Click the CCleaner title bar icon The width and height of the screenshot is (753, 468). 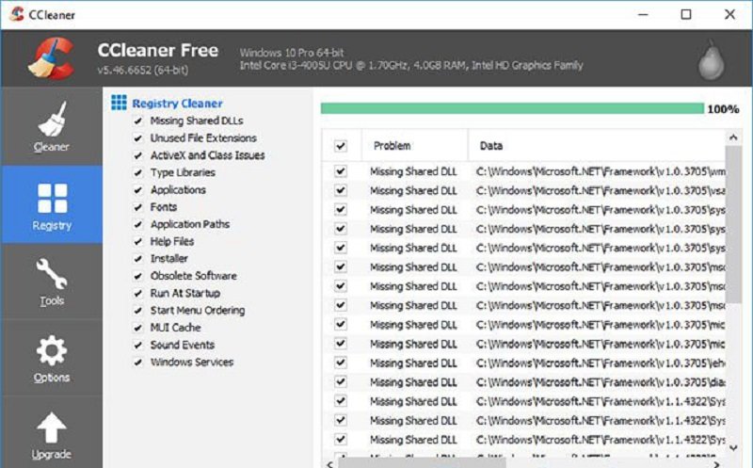[16, 14]
